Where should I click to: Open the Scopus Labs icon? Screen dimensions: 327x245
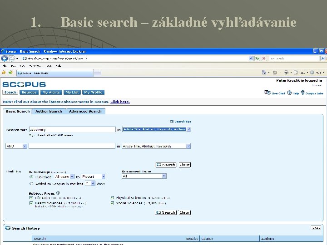302,93
